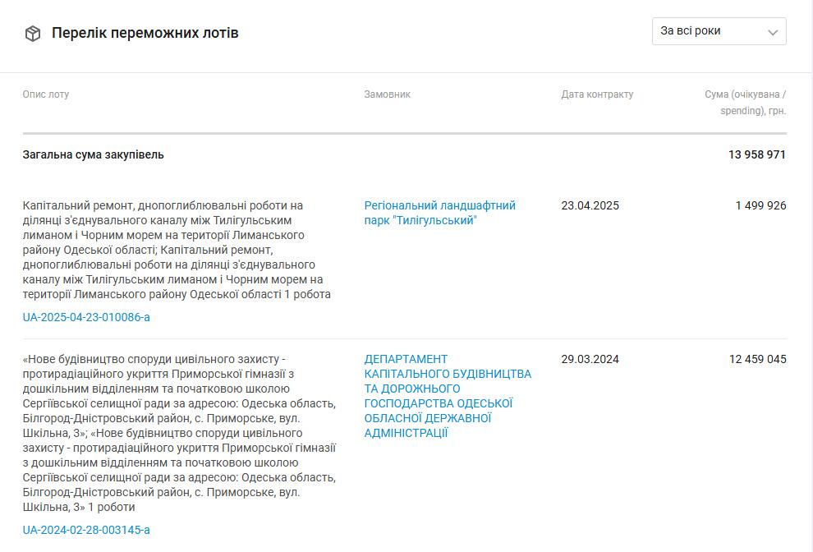
Task: Open tender link UA-2024-02-28-003145-a
Action: pyautogui.click(x=86, y=530)
